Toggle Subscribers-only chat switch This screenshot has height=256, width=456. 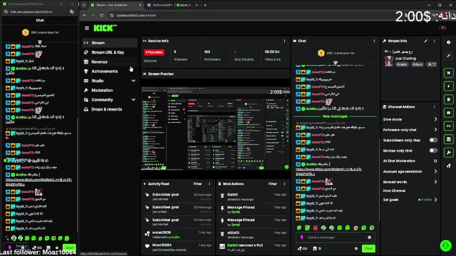click(x=433, y=140)
